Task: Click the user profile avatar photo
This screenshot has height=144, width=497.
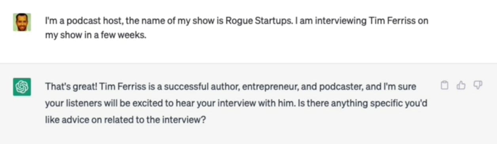Action: click(x=22, y=22)
